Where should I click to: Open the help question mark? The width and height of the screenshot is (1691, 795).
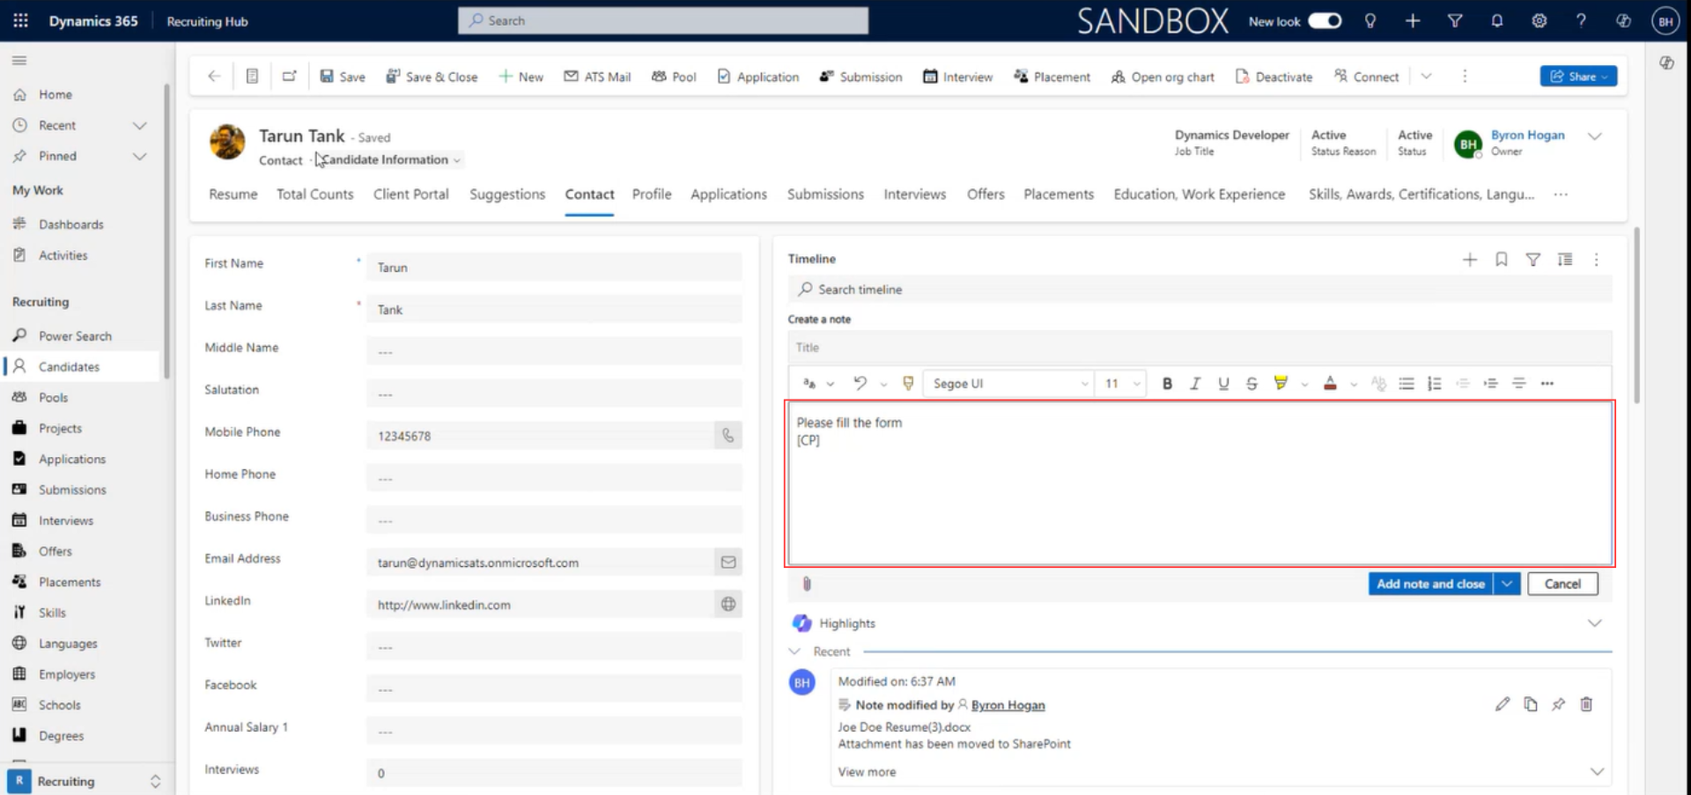1581,20
